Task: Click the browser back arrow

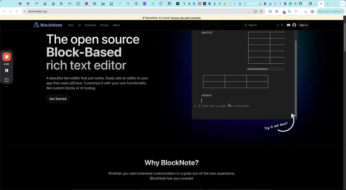Action: pos(4,11)
